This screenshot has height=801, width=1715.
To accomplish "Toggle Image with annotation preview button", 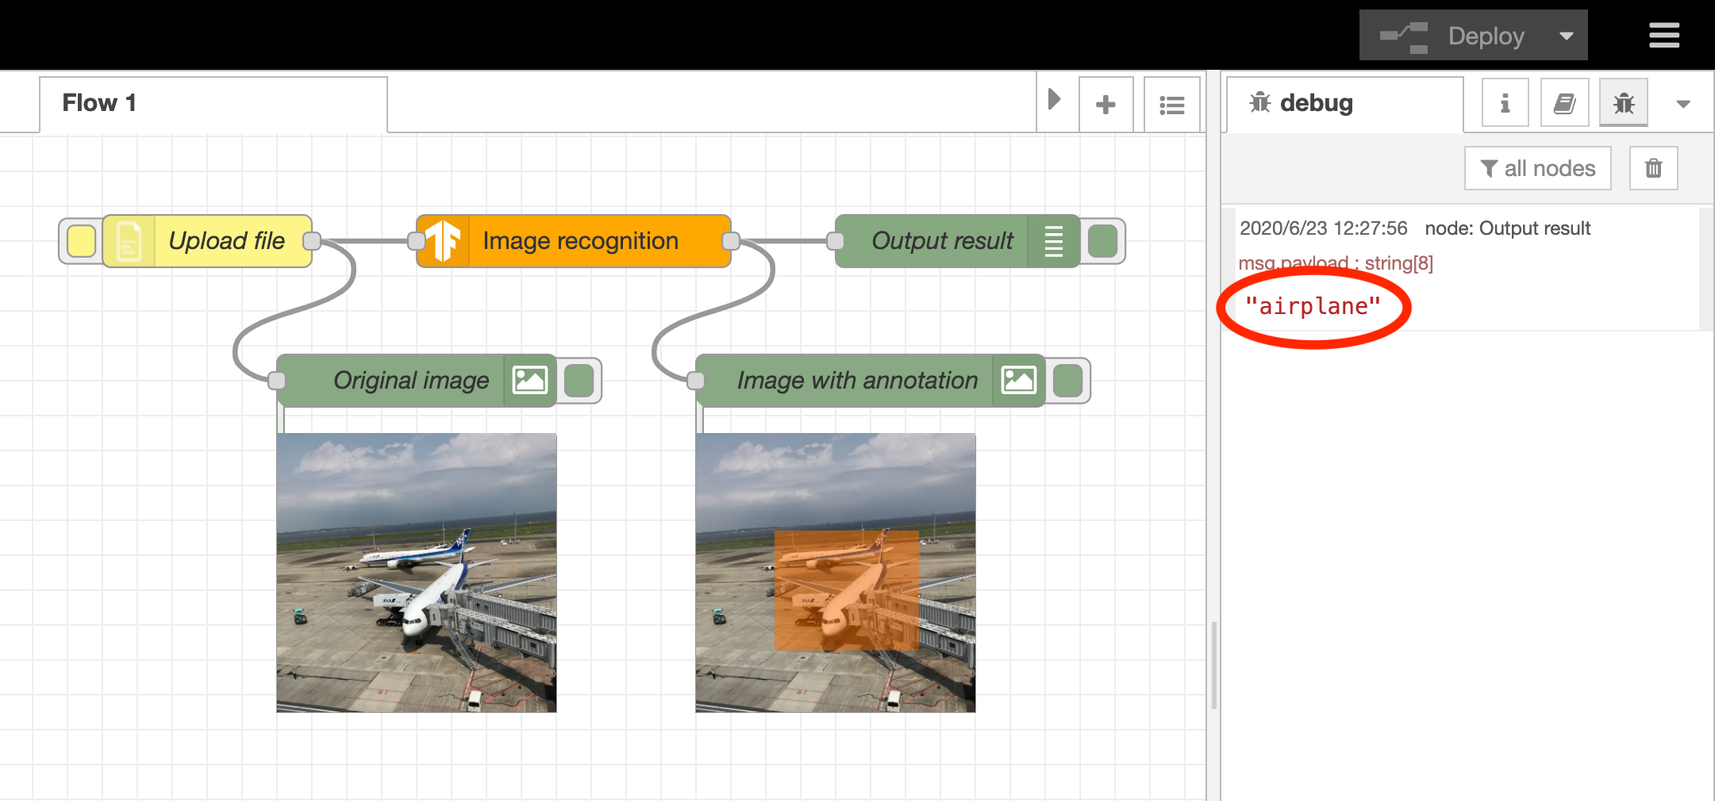I will [1067, 381].
